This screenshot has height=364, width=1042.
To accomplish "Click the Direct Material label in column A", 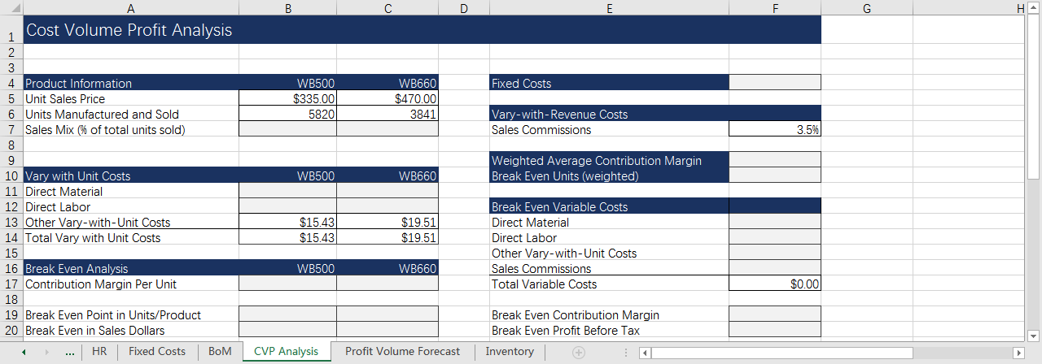I will tap(64, 191).
